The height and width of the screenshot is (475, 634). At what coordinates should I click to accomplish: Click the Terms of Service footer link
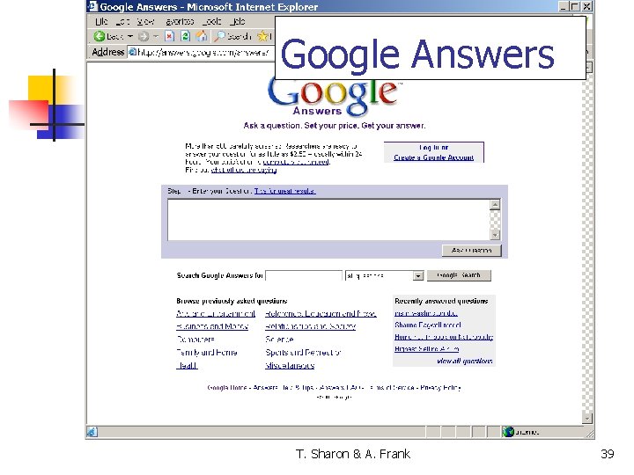click(391, 388)
